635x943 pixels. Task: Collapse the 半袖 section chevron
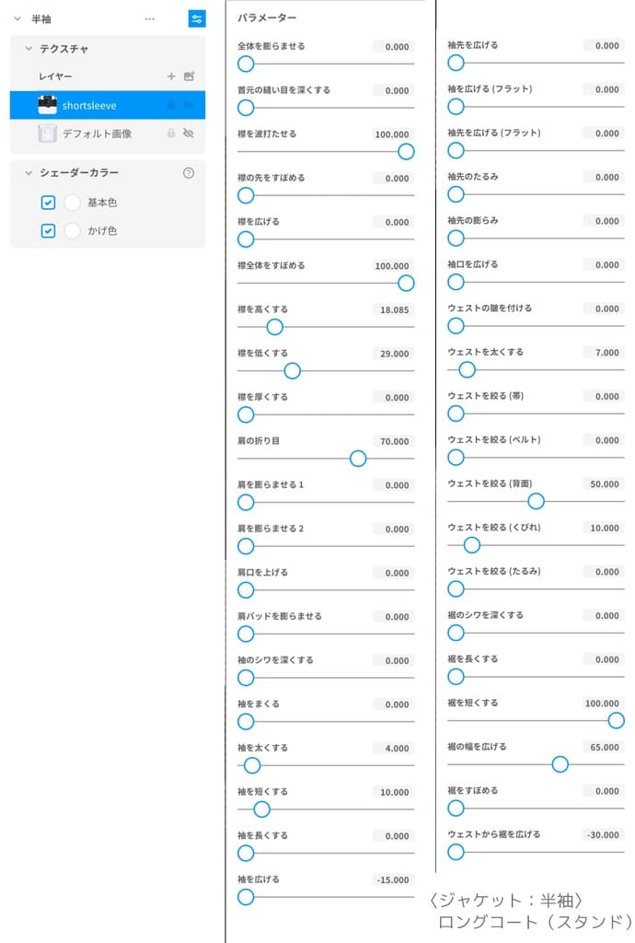(17, 18)
